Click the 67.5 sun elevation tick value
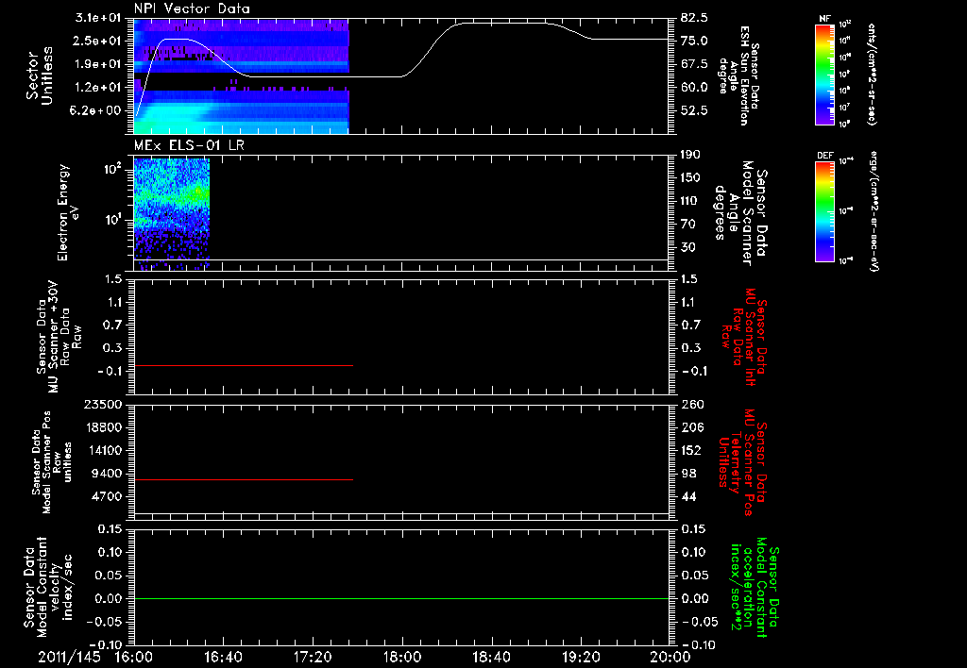Image resolution: width=967 pixels, height=668 pixels. 694,64
